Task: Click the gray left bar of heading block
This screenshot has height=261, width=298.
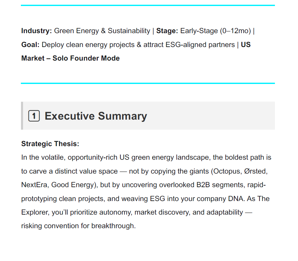Action: click(x=22, y=116)
